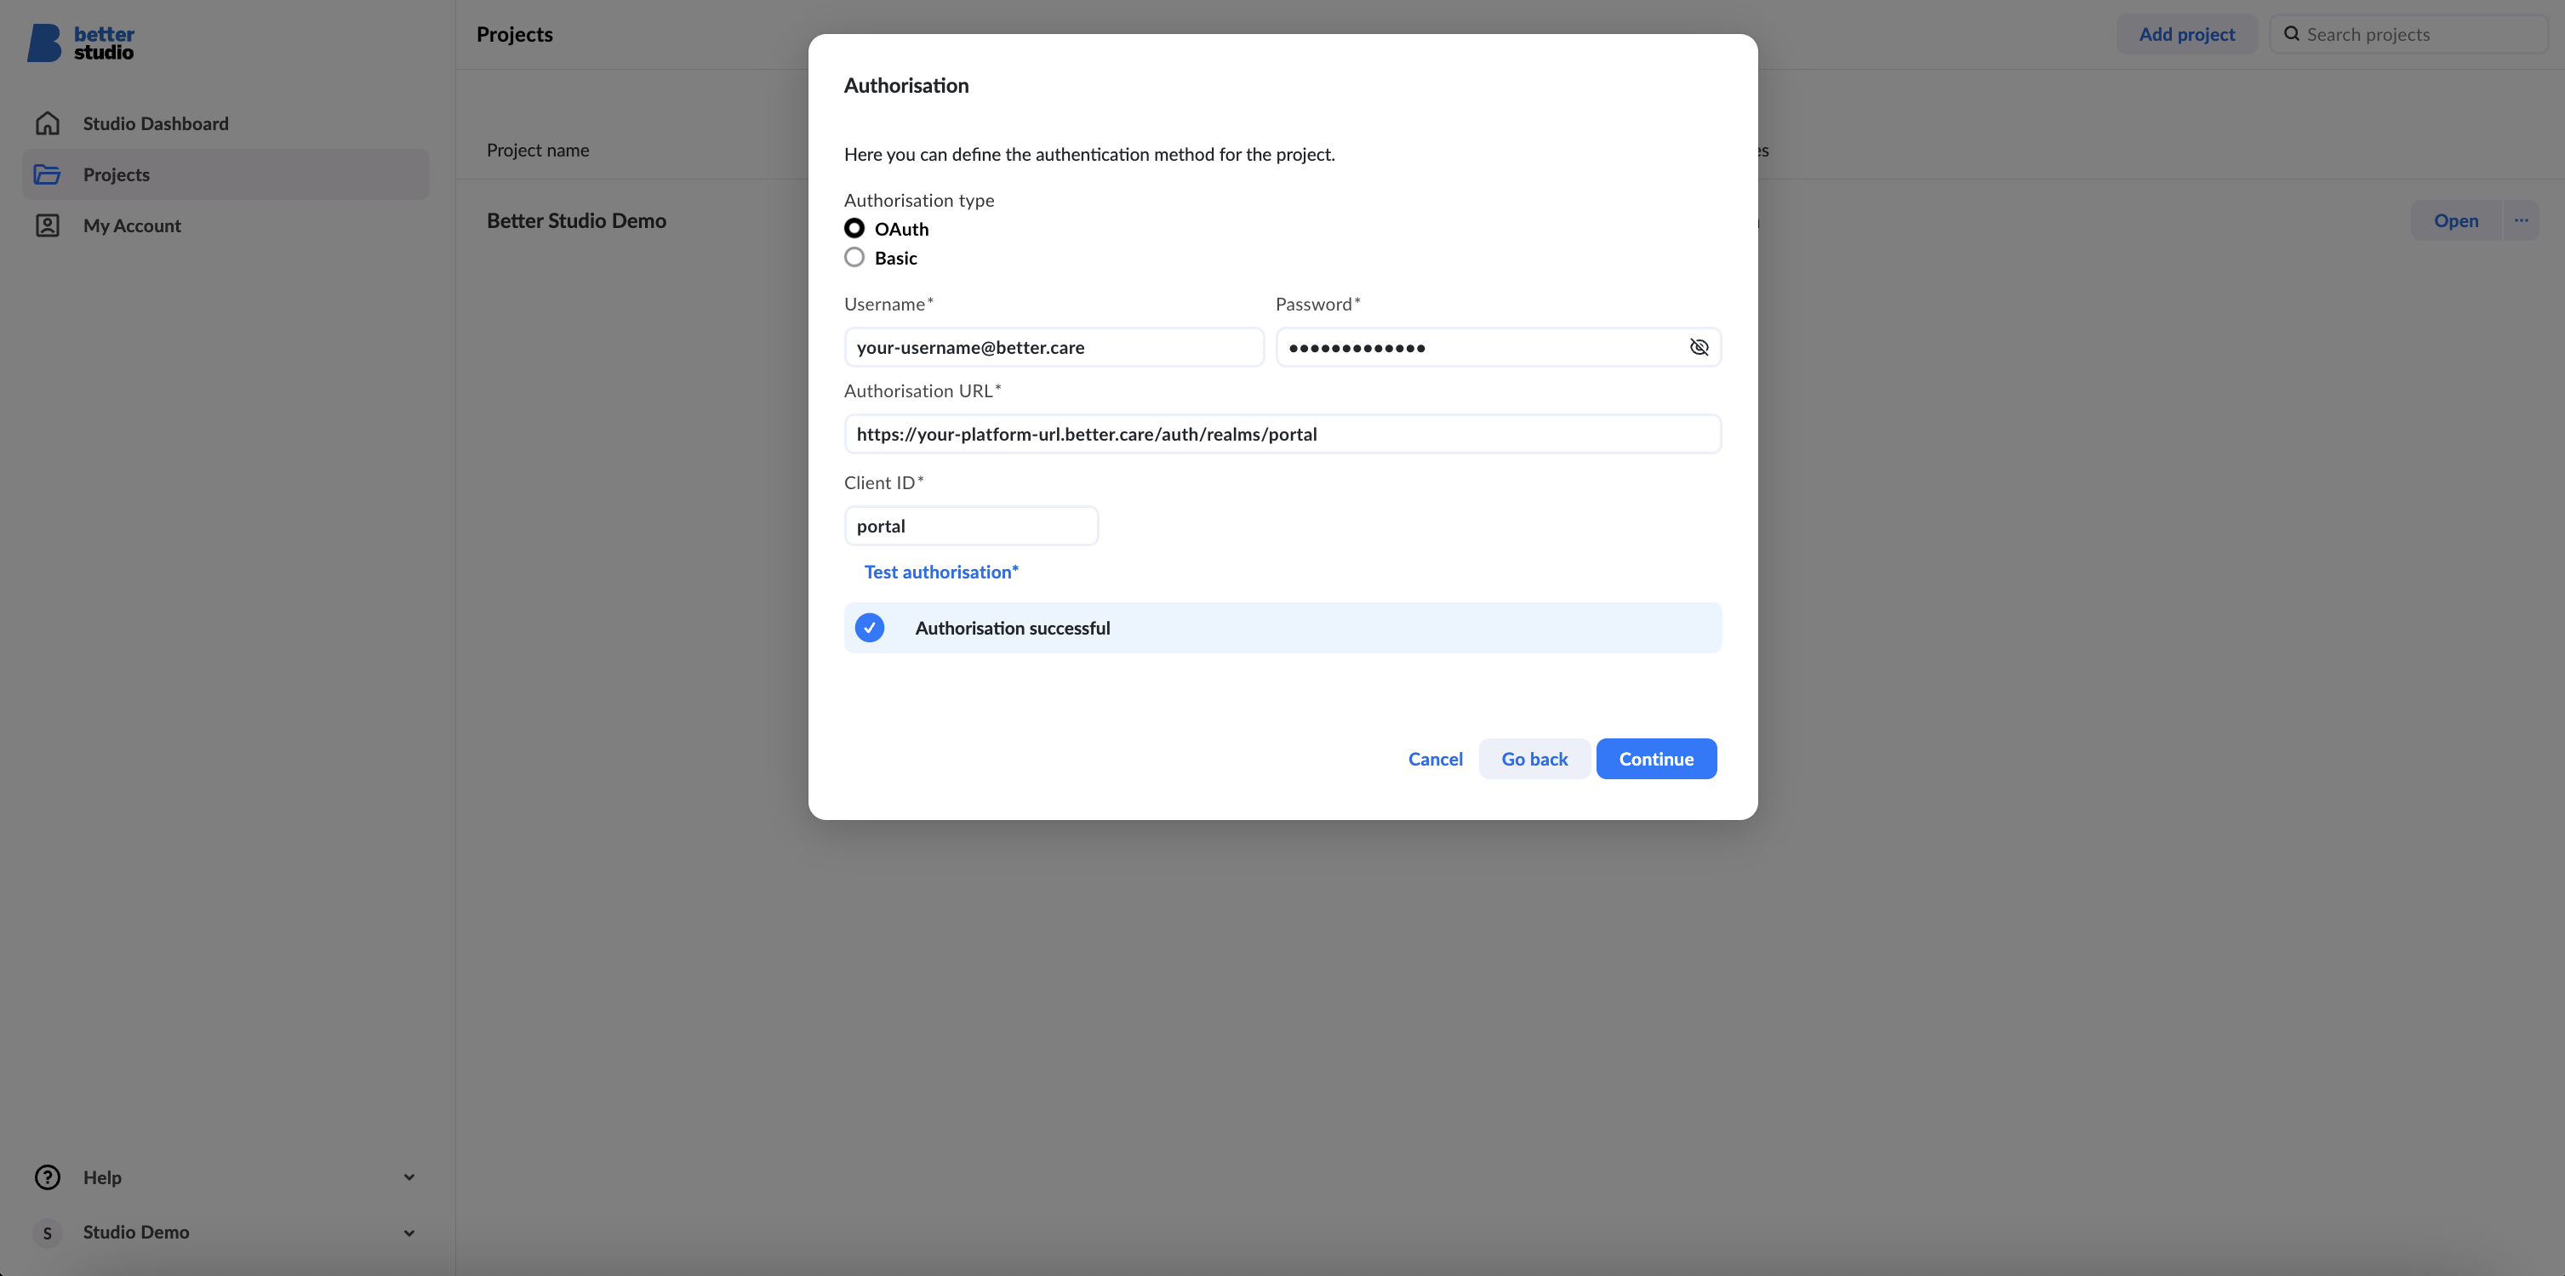The height and width of the screenshot is (1276, 2565).
Task: Click the Help question mark icon
Action: (47, 1176)
